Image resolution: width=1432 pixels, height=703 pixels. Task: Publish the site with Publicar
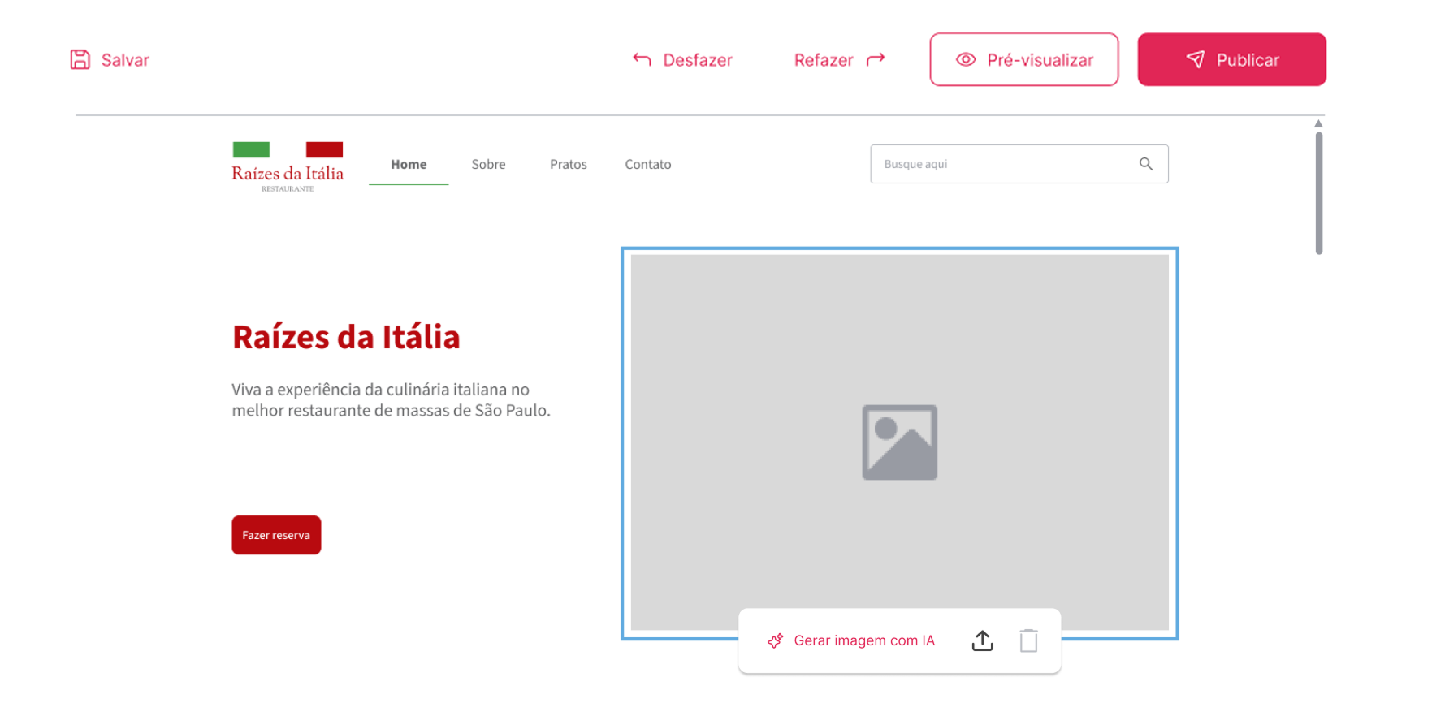1231,59
